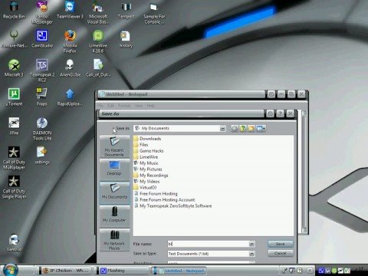Select the My Videos folder
The height and width of the screenshot is (276, 368).
tap(146, 182)
